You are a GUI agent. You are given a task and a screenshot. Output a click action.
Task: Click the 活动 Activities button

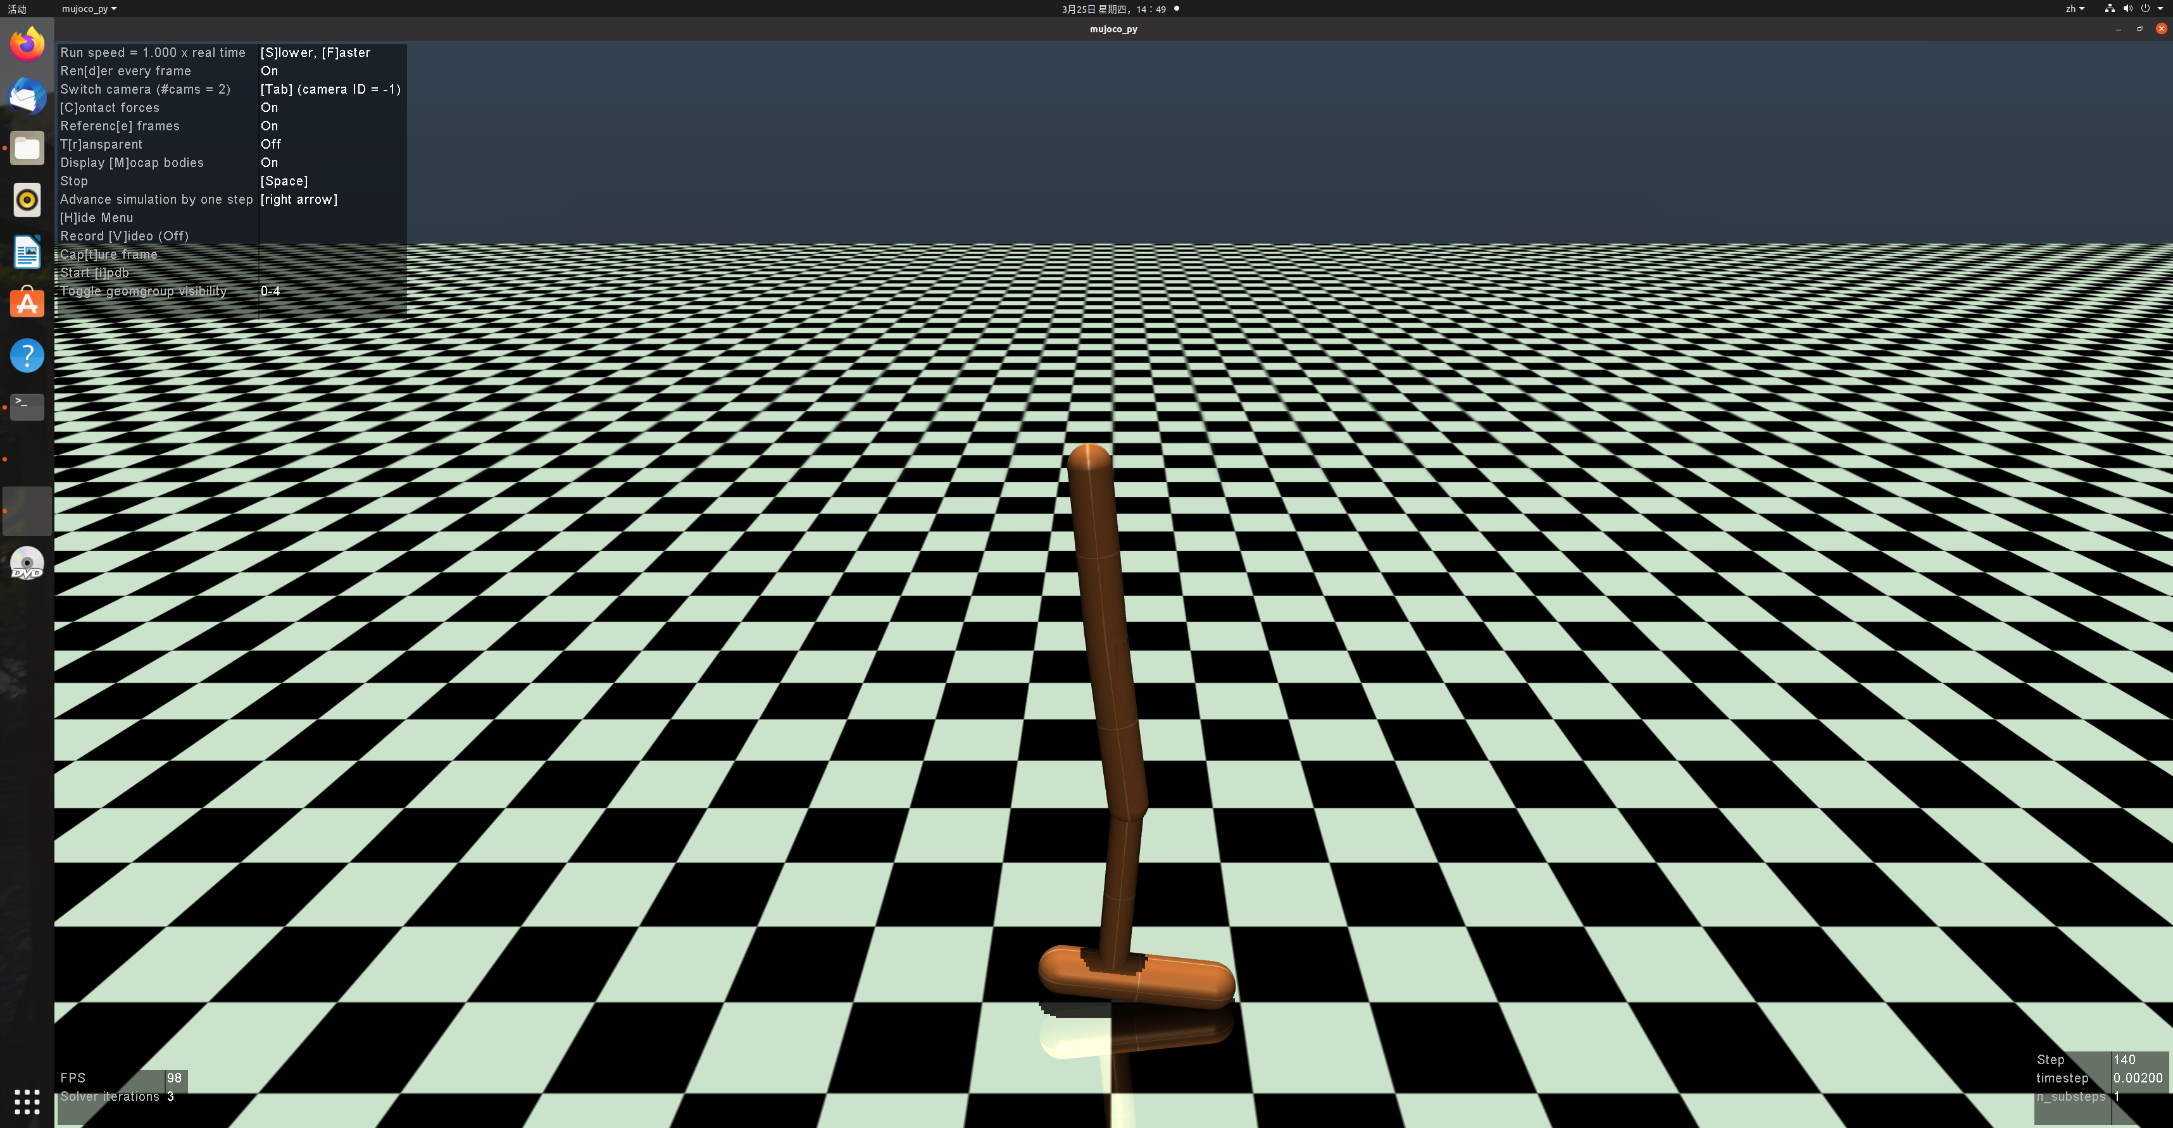click(17, 9)
